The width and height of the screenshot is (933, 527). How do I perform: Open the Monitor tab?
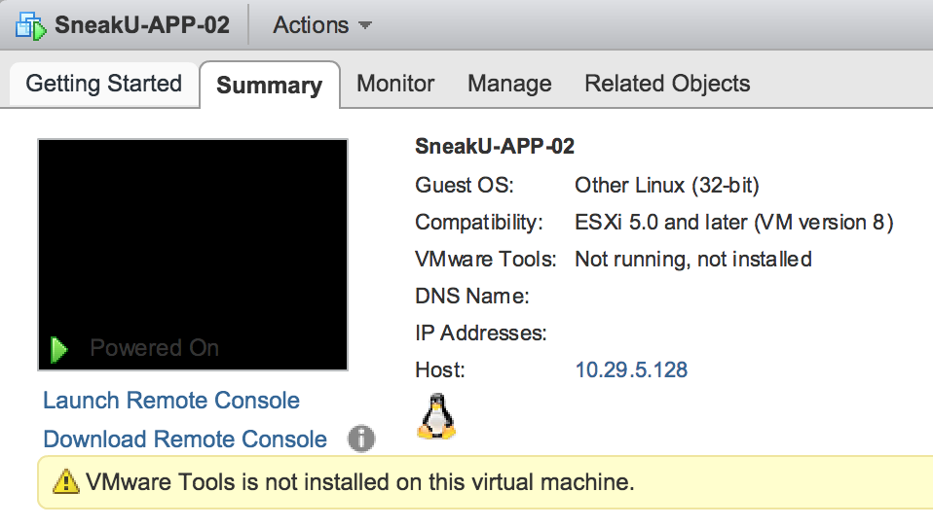[395, 84]
